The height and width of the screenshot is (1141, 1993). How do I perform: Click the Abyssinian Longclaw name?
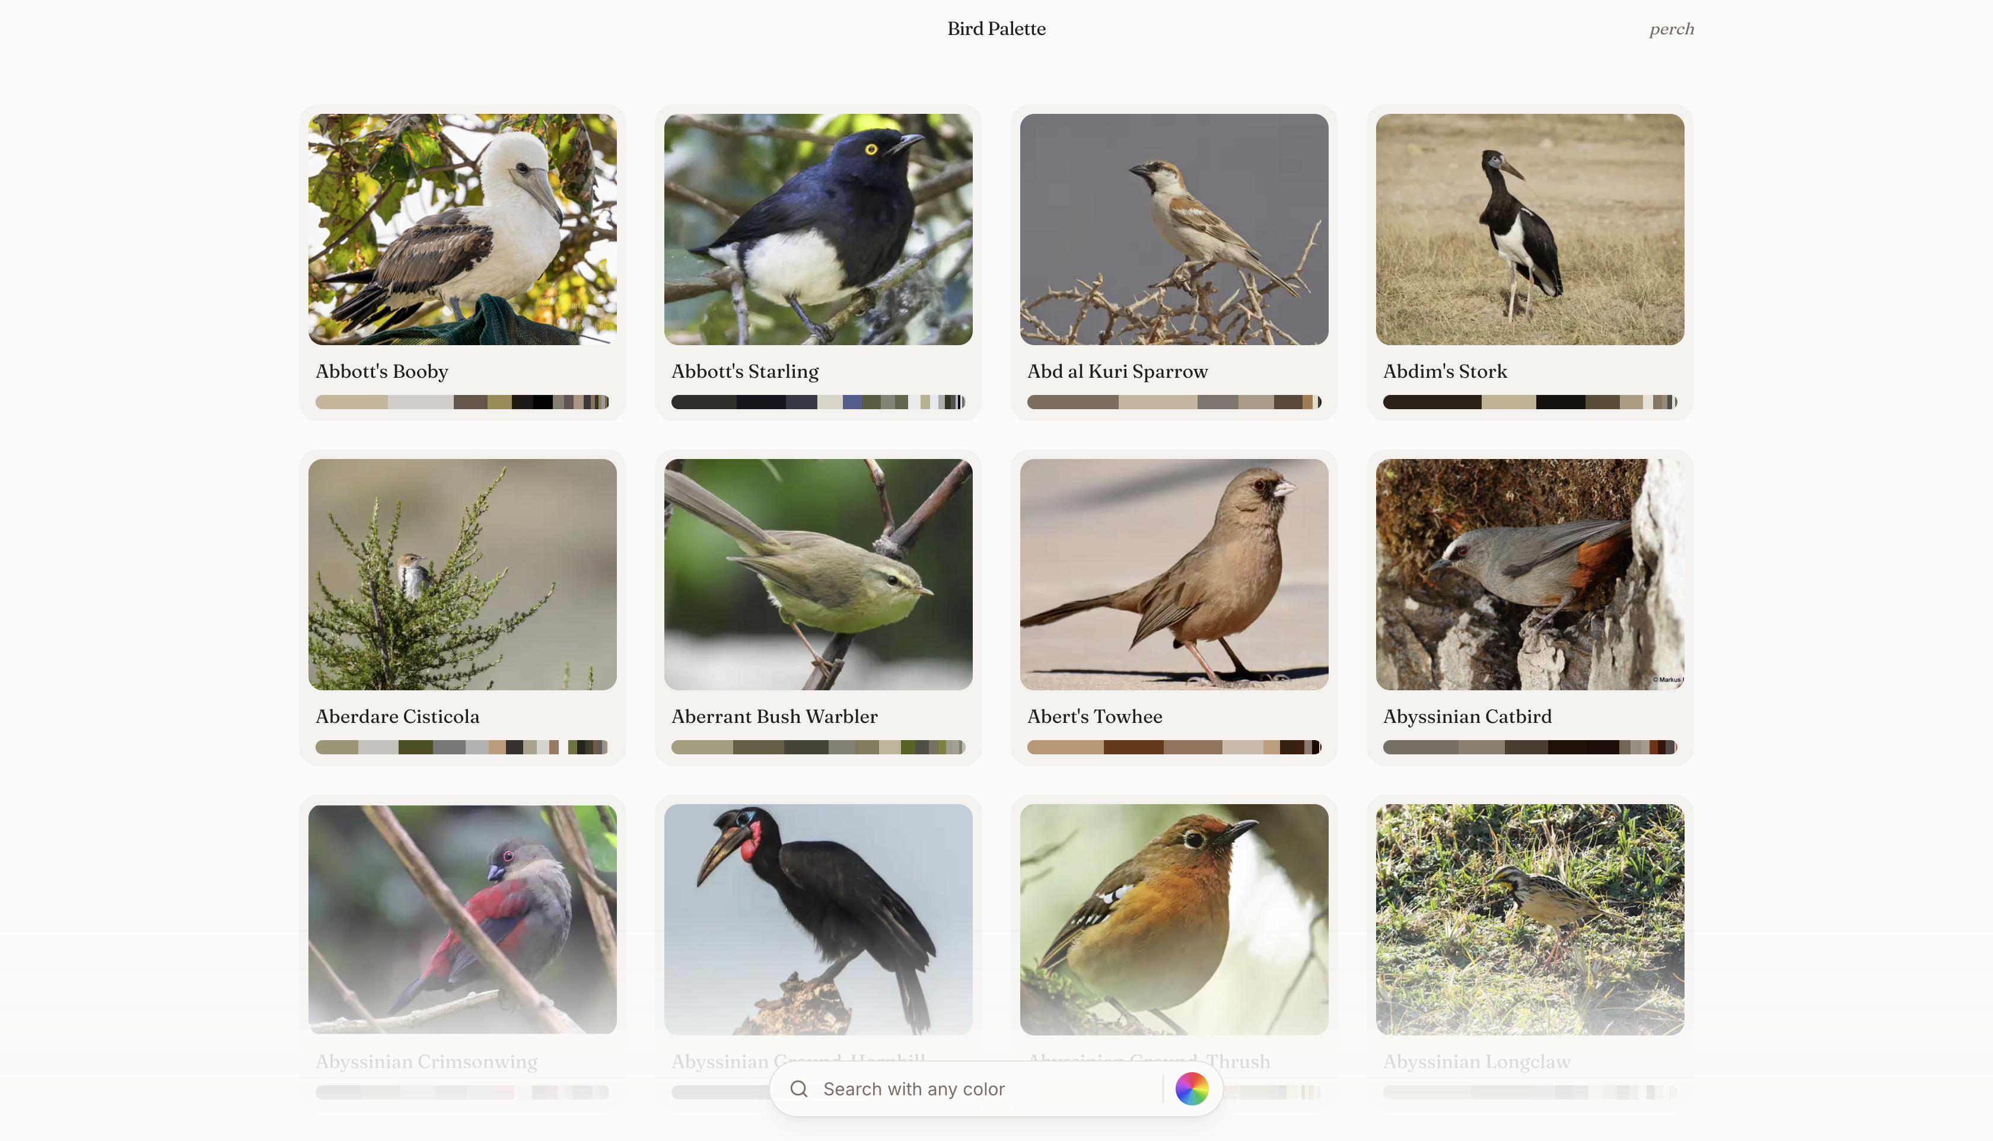click(x=1476, y=1062)
